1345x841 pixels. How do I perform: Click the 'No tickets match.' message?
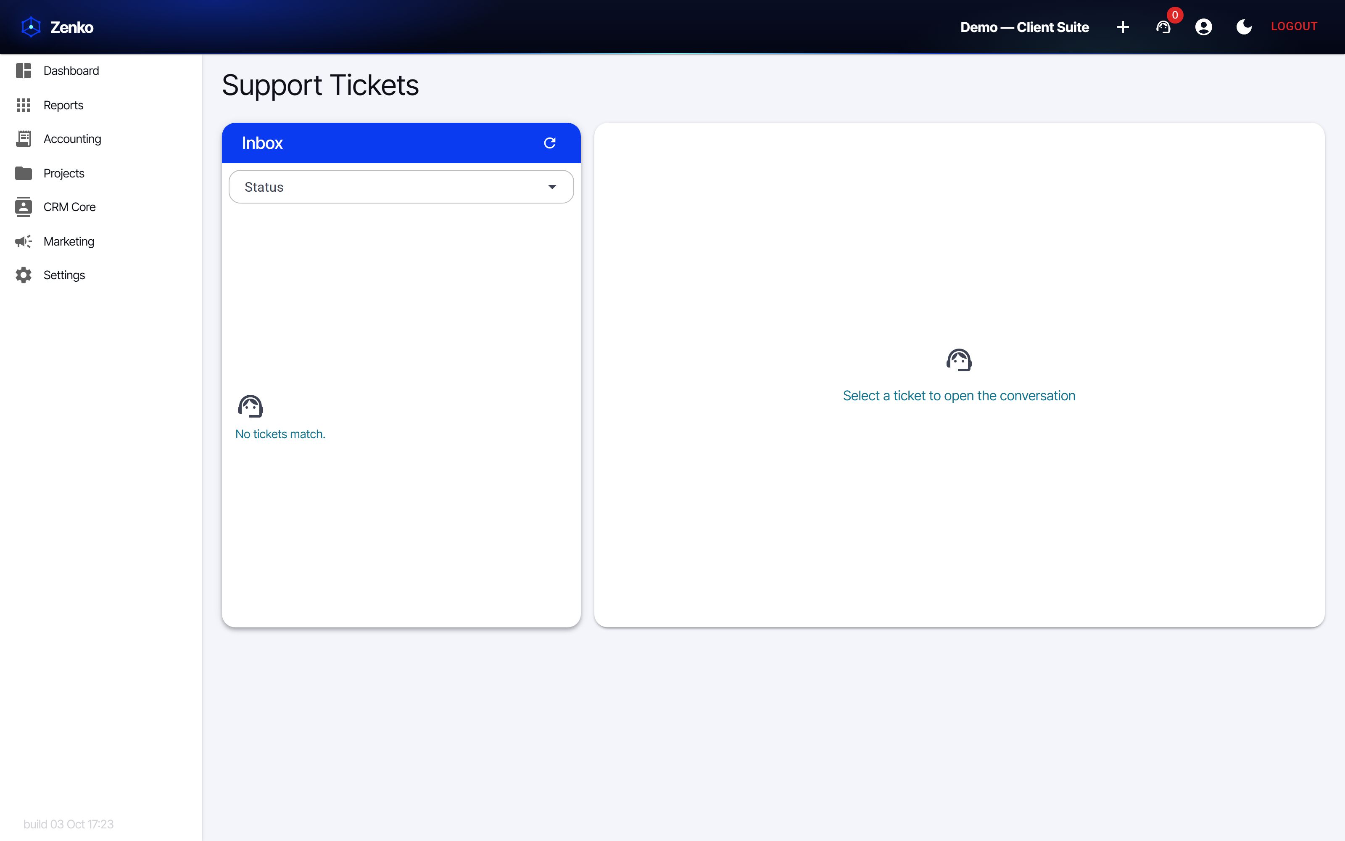(x=280, y=434)
